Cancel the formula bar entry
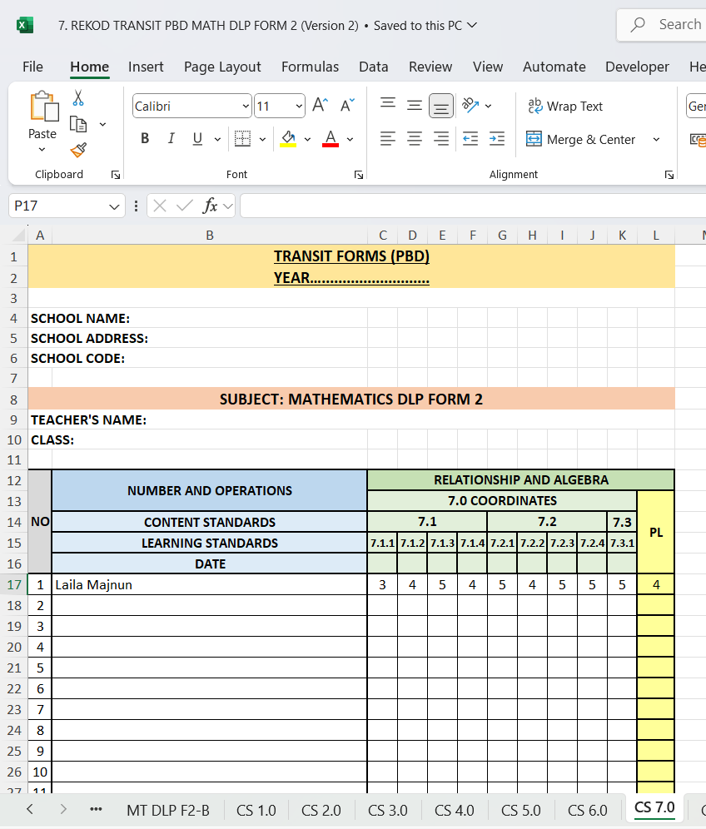706x829 pixels. [x=160, y=206]
